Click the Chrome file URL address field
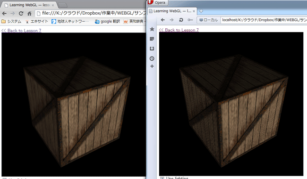 91,13
